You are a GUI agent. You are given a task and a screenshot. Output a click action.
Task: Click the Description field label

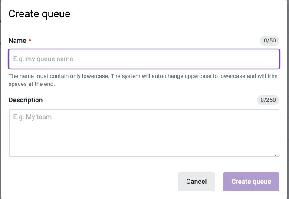pyautogui.click(x=26, y=100)
